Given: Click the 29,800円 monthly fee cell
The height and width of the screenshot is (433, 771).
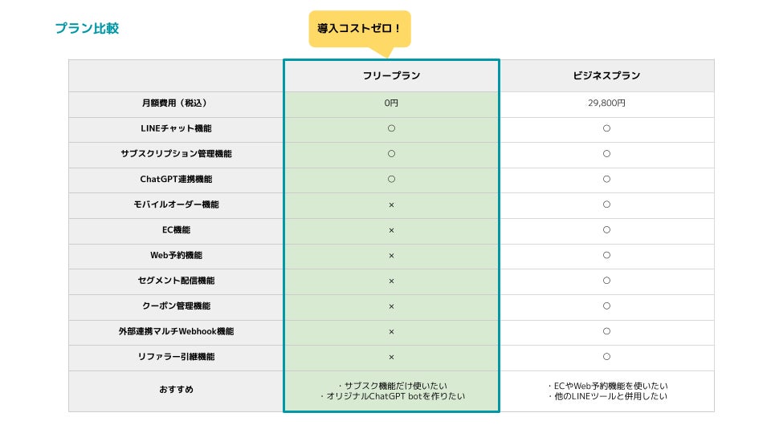Looking at the screenshot, I should pos(606,103).
